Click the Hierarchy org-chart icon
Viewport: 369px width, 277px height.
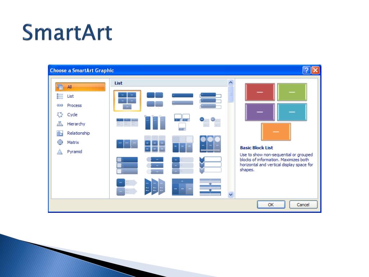pyautogui.click(x=60, y=124)
